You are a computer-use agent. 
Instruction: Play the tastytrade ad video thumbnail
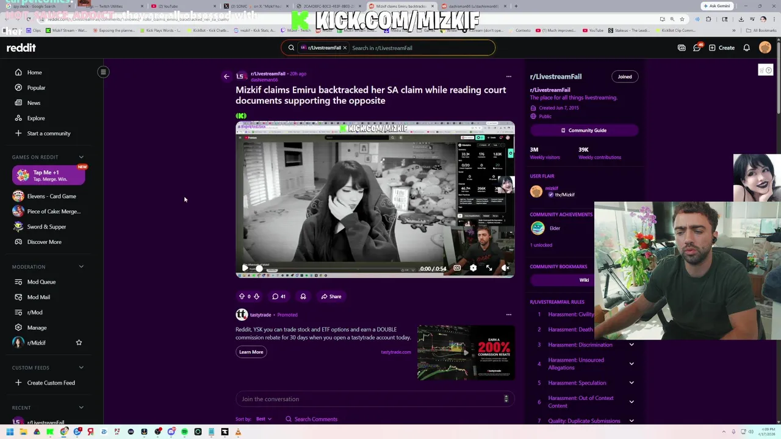click(466, 352)
